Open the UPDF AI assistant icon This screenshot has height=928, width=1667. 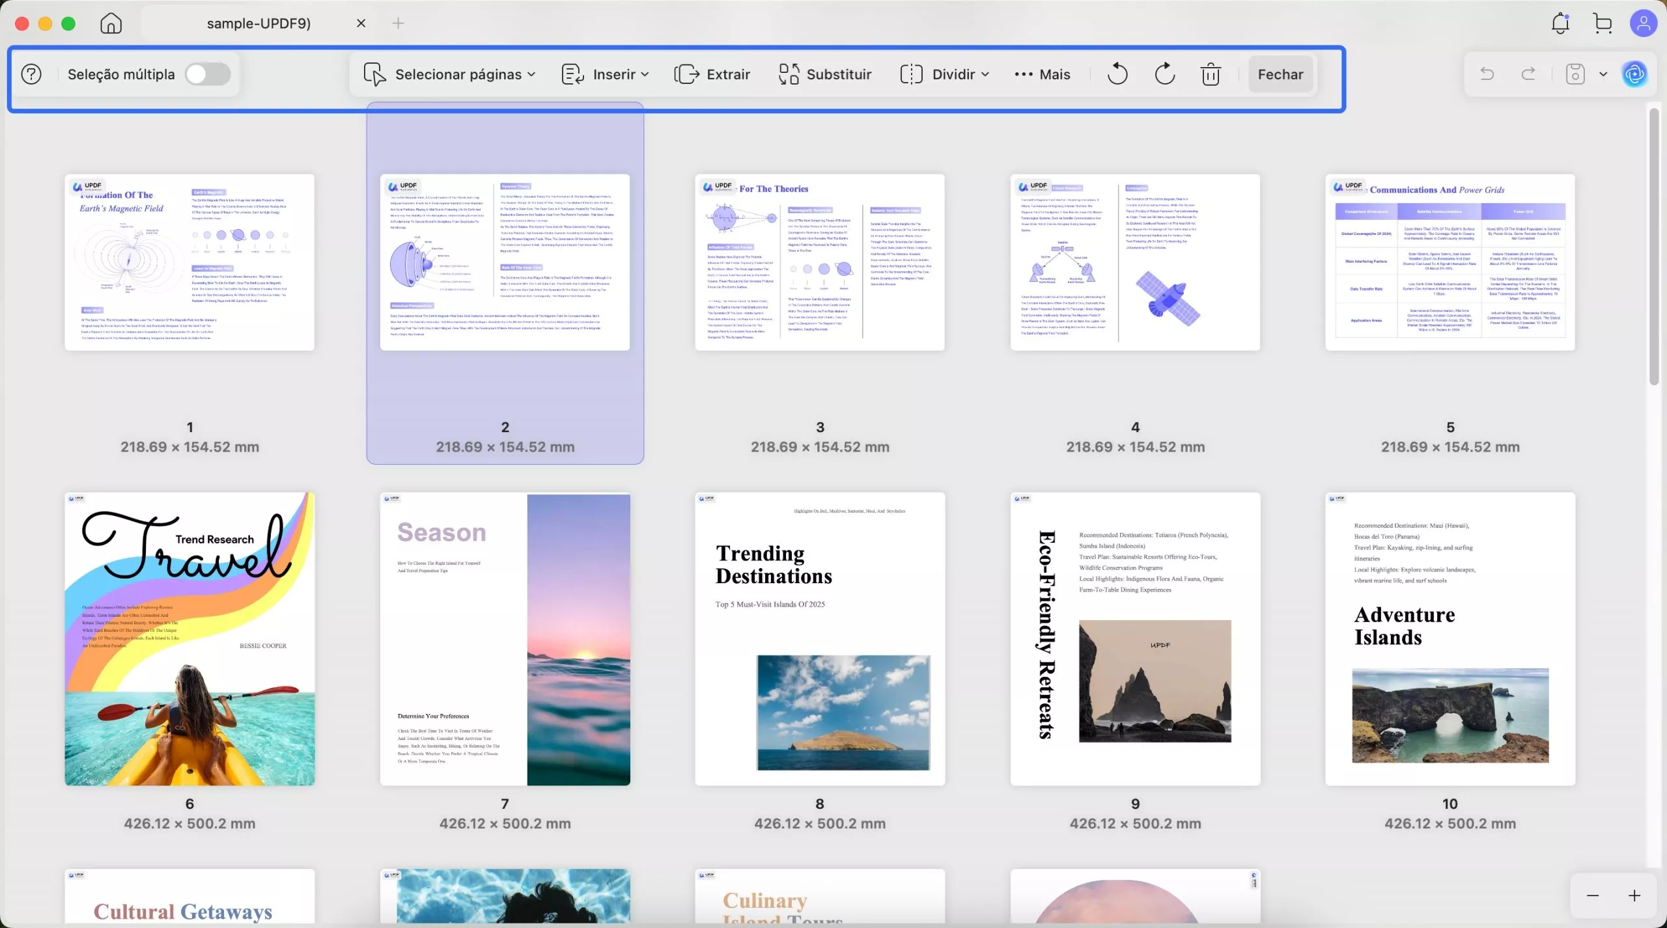pos(1634,74)
